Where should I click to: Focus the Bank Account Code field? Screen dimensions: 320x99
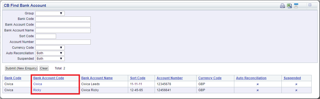coord(63,25)
